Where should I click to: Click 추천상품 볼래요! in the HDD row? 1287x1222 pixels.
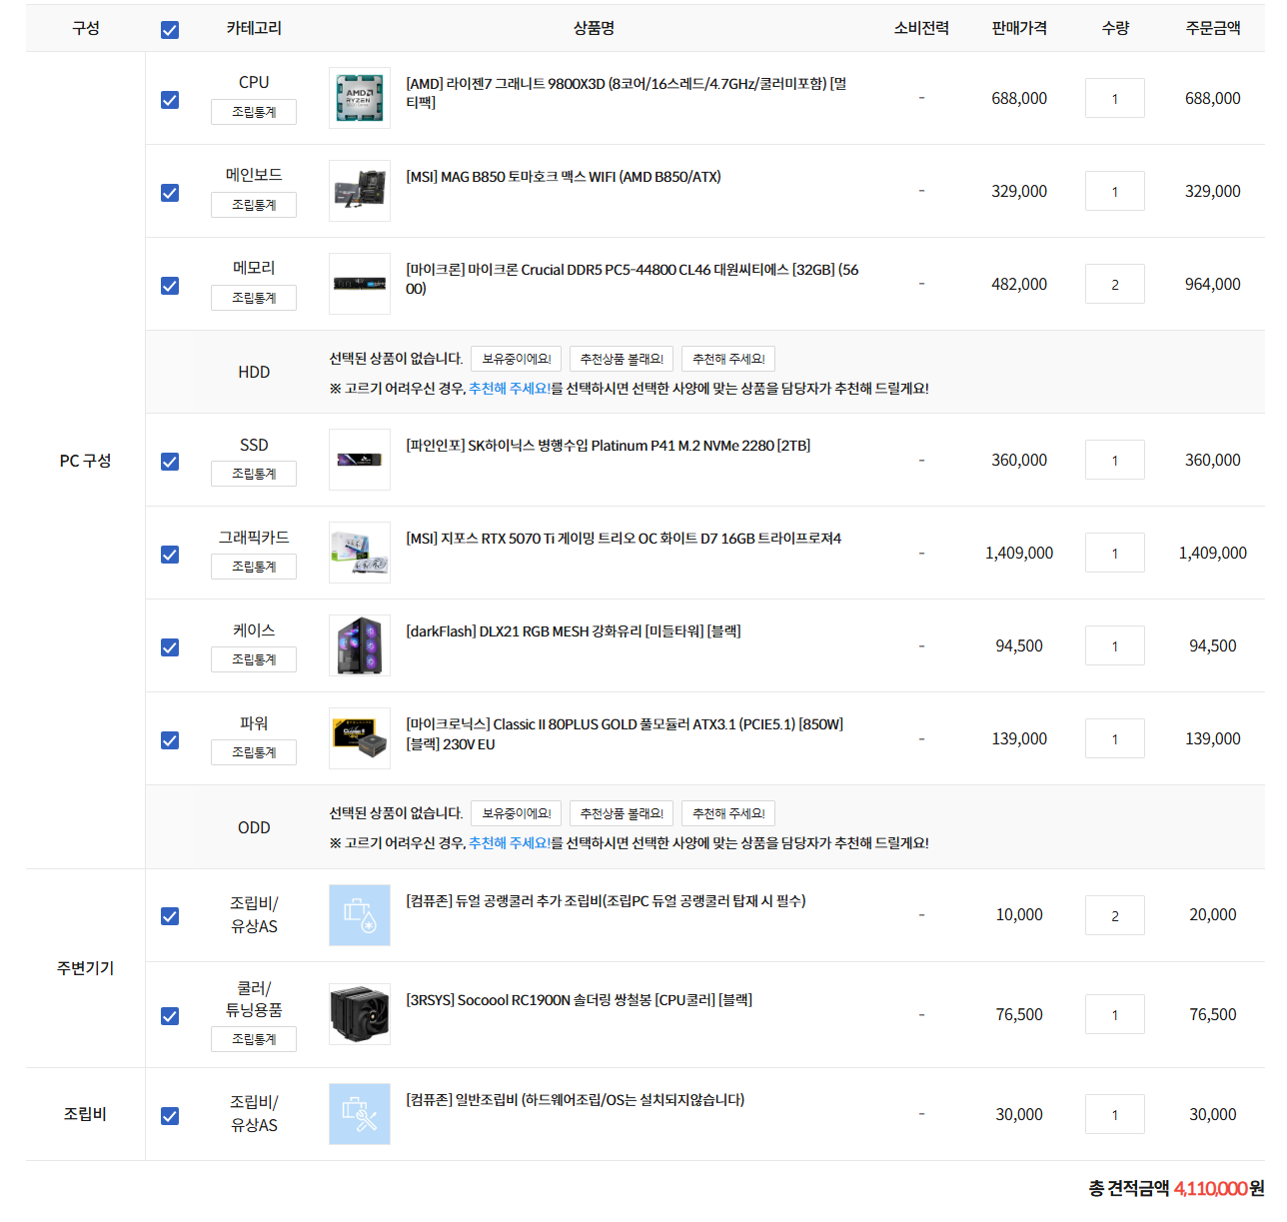(x=622, y=359)
